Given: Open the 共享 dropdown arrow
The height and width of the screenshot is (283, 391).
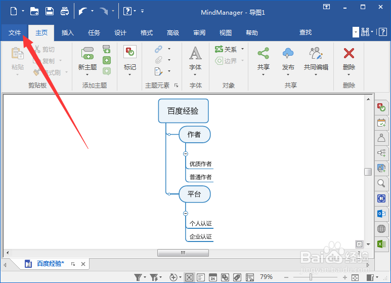Looking at the screenshot, I should tap(264, 74).
